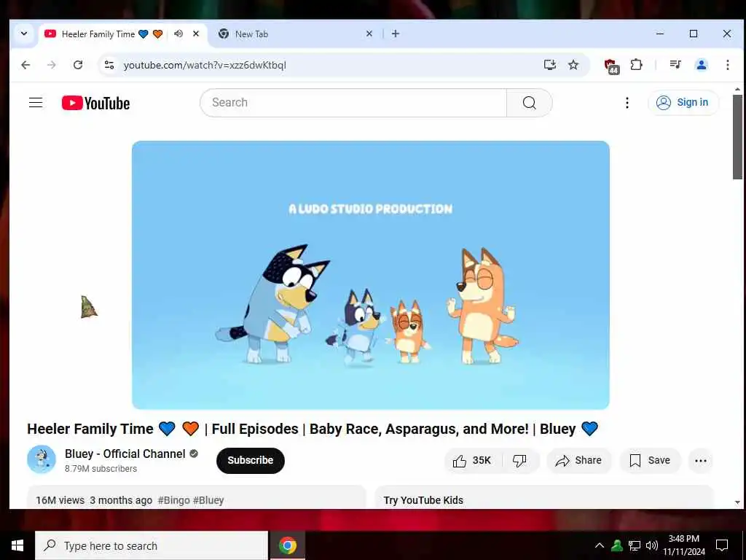Image resolution: width=746 pixels, height=560 pixels.
Task: Open the YouTube hamburger guide menu
Action: 36,103
